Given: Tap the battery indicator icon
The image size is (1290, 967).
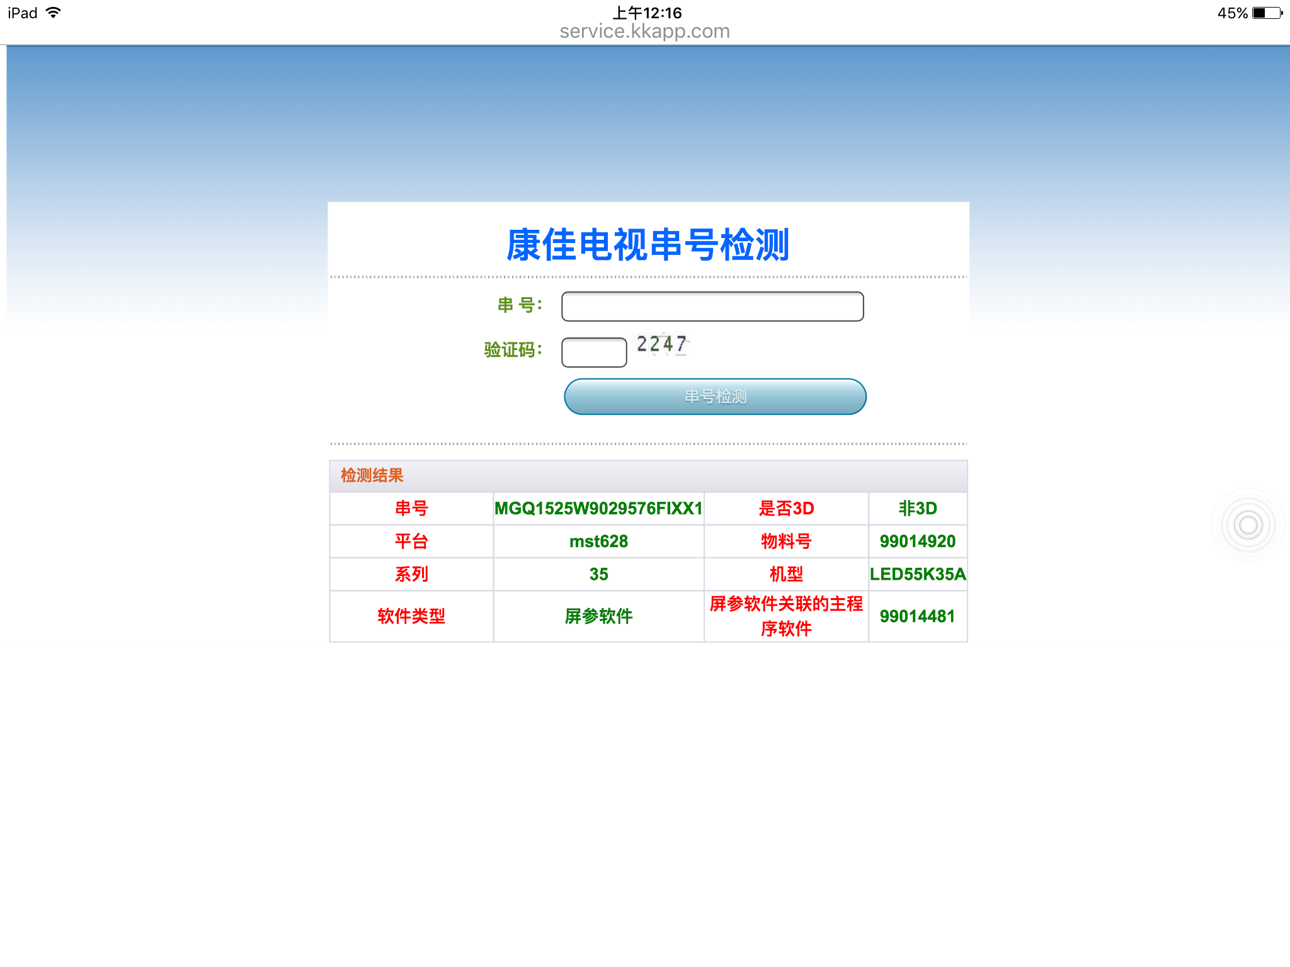Looking at the screenshot, I should (1267, 13).
